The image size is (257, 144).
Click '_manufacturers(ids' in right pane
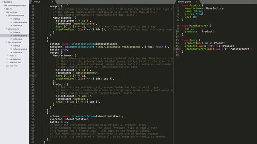click(199, 49)
